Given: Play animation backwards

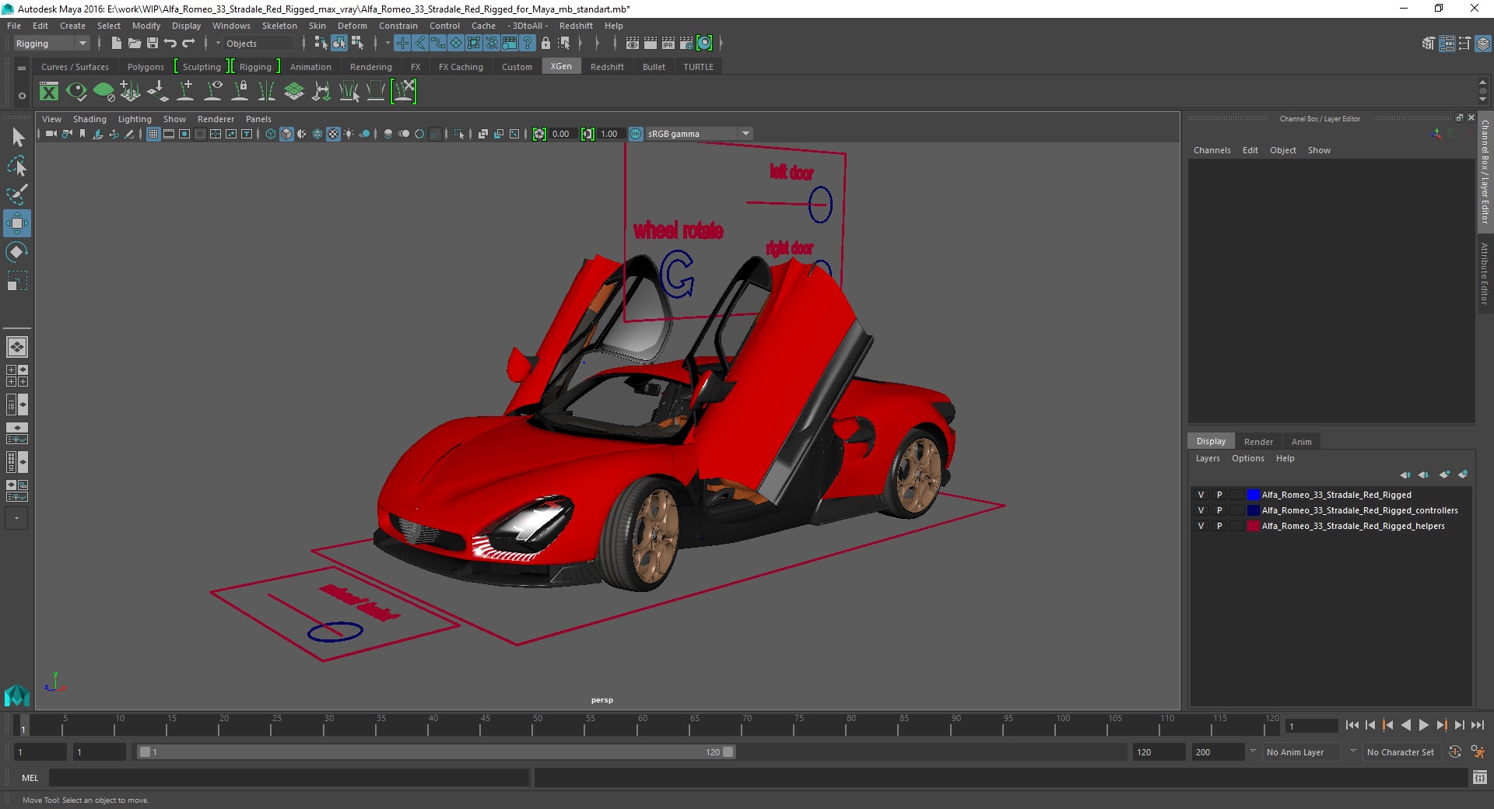Looking at the screenshot, I should (x=1405, y=725).
